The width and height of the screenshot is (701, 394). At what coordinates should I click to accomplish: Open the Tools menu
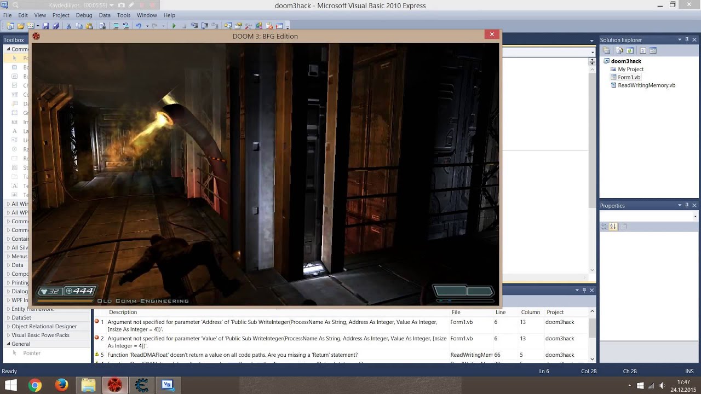(124, 15)
